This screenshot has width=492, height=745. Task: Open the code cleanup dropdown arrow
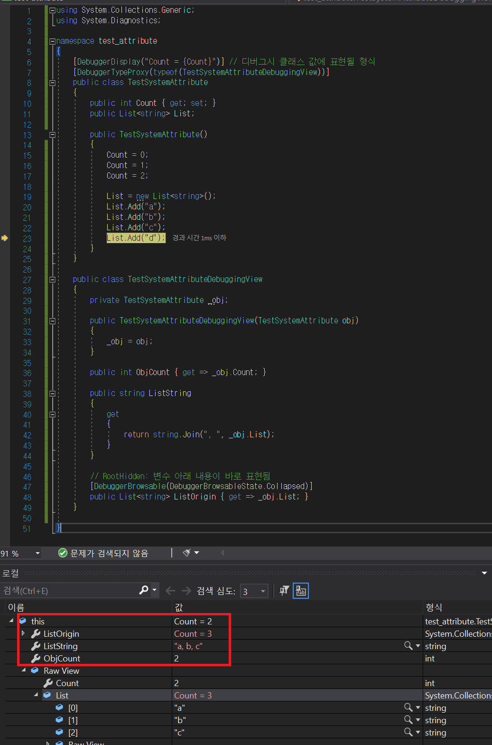(x=196, y=553)
